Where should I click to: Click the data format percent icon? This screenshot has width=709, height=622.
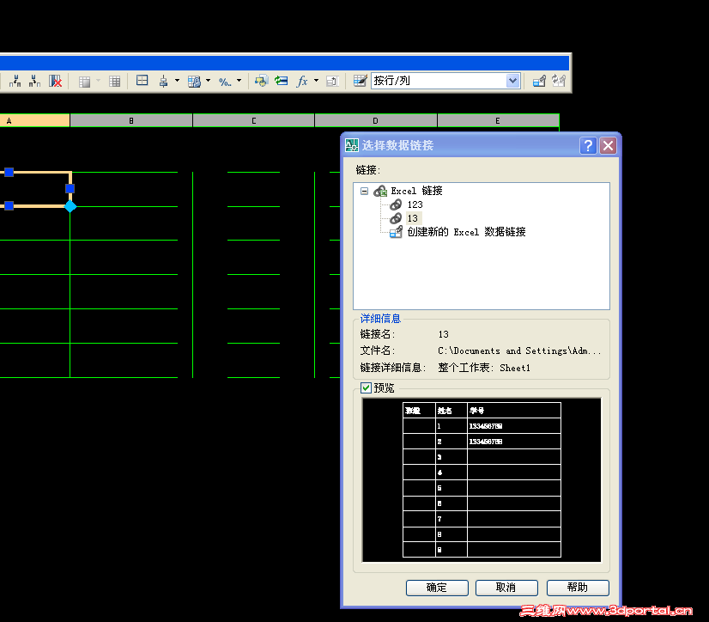(x=225, y=82)
